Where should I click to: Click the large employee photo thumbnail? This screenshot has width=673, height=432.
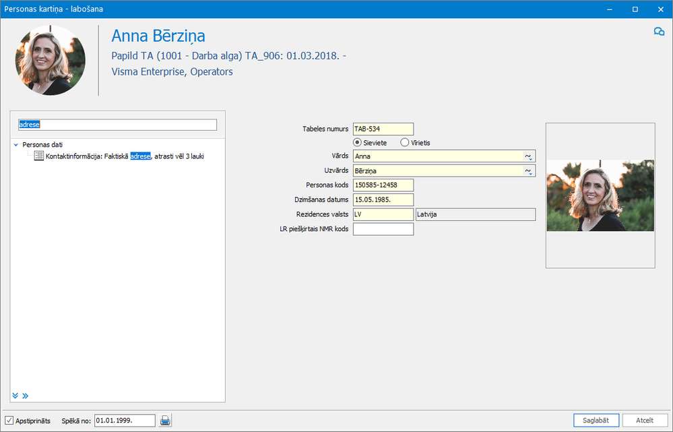600,195
